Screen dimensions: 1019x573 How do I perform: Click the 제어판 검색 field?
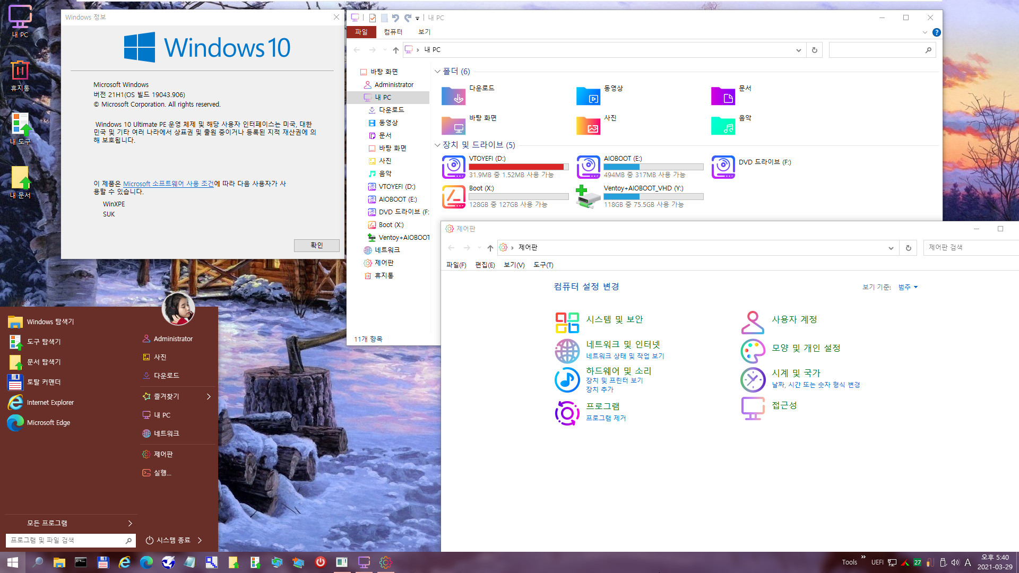(x=971, y=248)
